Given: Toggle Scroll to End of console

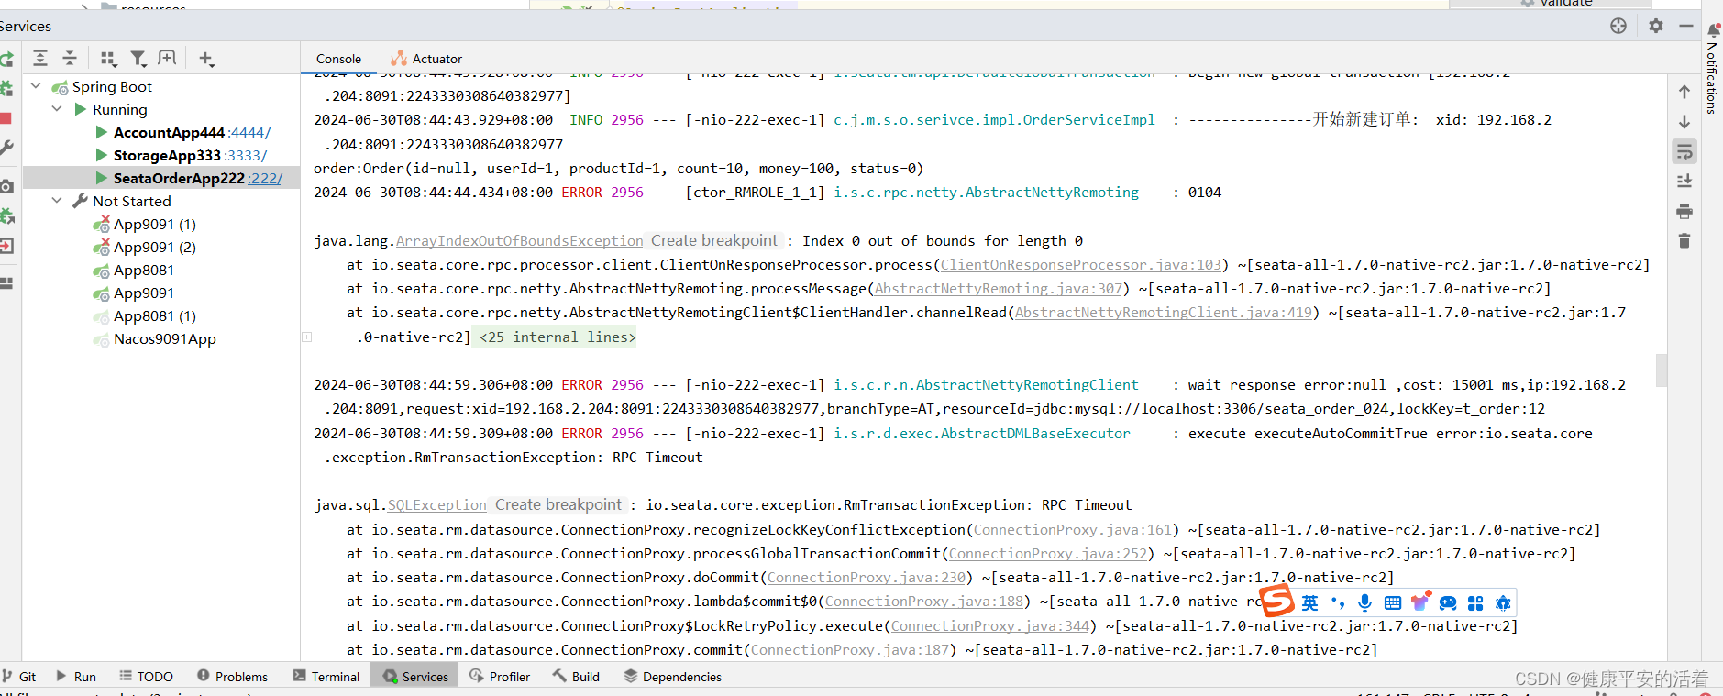Looking at the screenshot, I should [x=1684, y=182].
